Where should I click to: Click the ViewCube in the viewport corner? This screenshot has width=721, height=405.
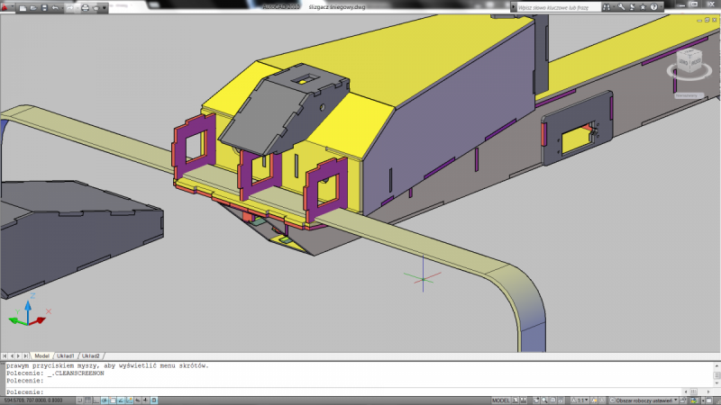coord(689,61)
